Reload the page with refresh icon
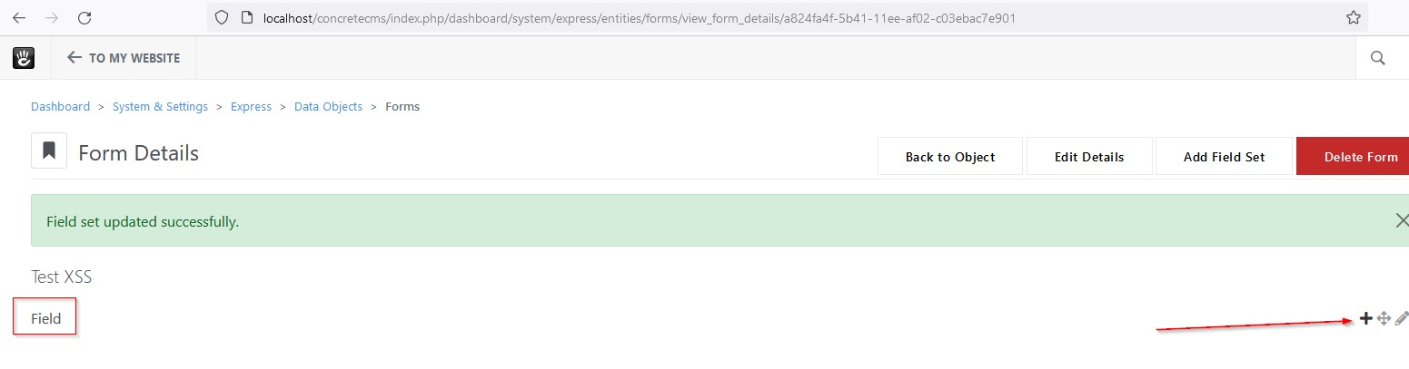Image resolution: width=1409 pixels, height=369 pixels. (84, 17)
